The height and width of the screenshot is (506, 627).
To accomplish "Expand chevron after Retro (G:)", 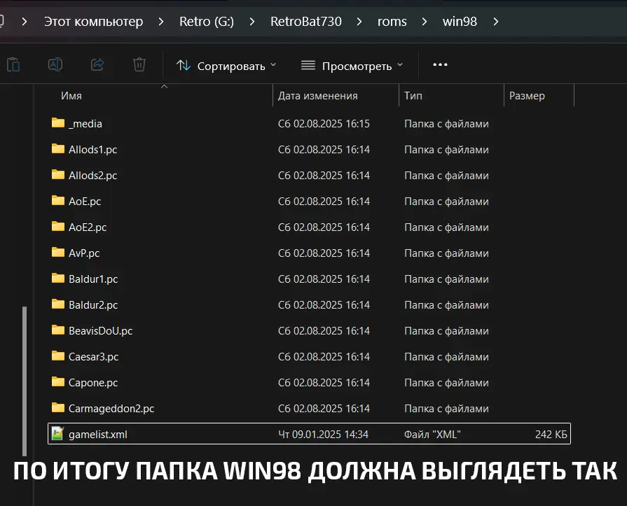I will pos(252,22).
